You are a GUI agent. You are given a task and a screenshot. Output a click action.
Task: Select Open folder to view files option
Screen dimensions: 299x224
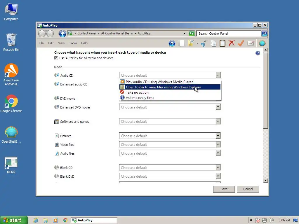click(170, 87)
